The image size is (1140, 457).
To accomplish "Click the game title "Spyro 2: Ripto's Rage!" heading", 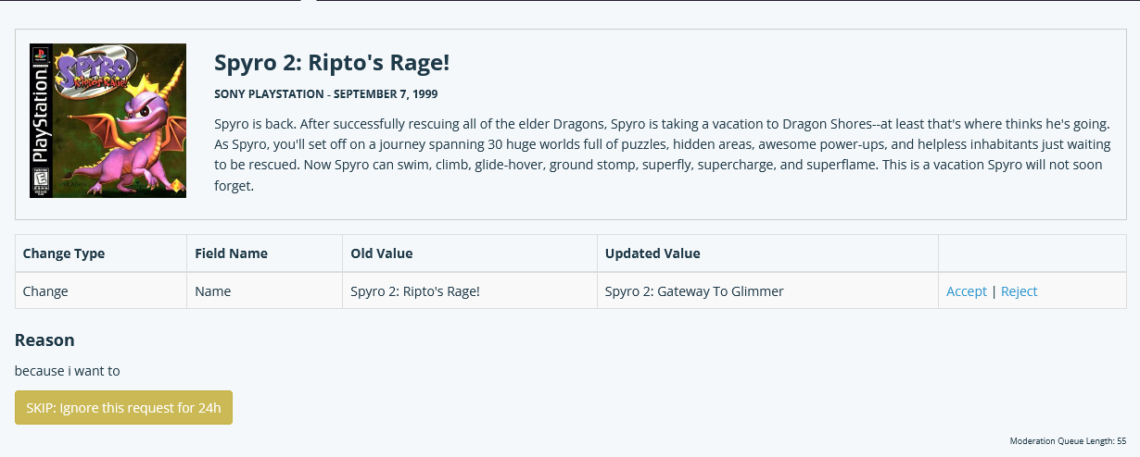I will (332, 63).
